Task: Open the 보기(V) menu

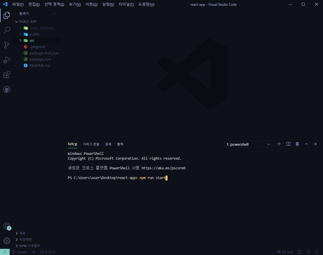Action: click(75, 4)
